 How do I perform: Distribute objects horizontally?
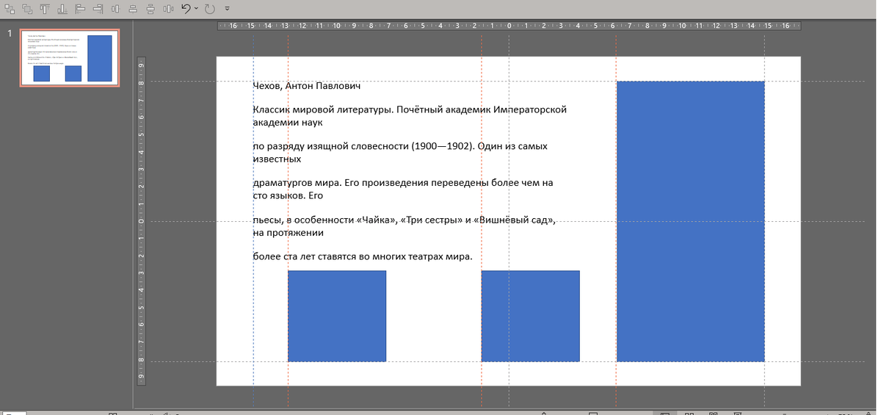pos(168,9)
